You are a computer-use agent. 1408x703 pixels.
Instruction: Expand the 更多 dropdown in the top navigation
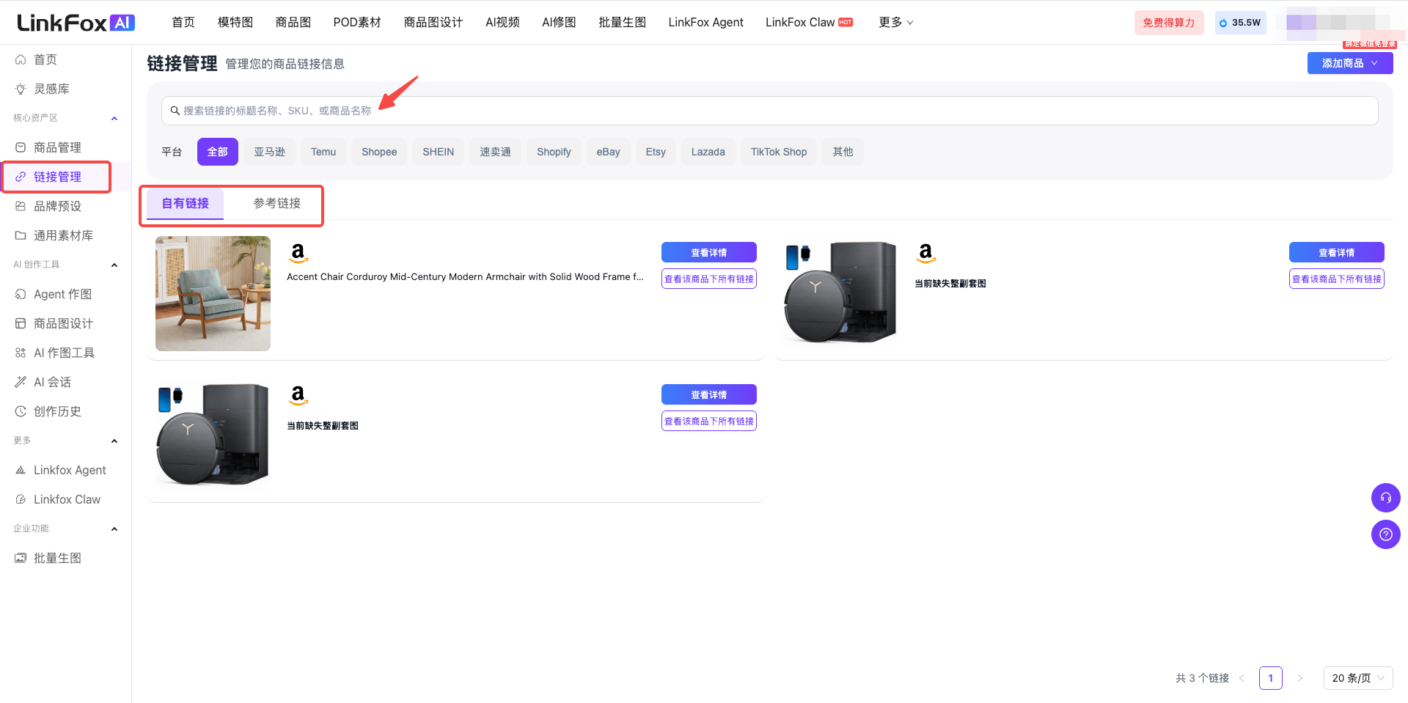[x=895, y=23]
